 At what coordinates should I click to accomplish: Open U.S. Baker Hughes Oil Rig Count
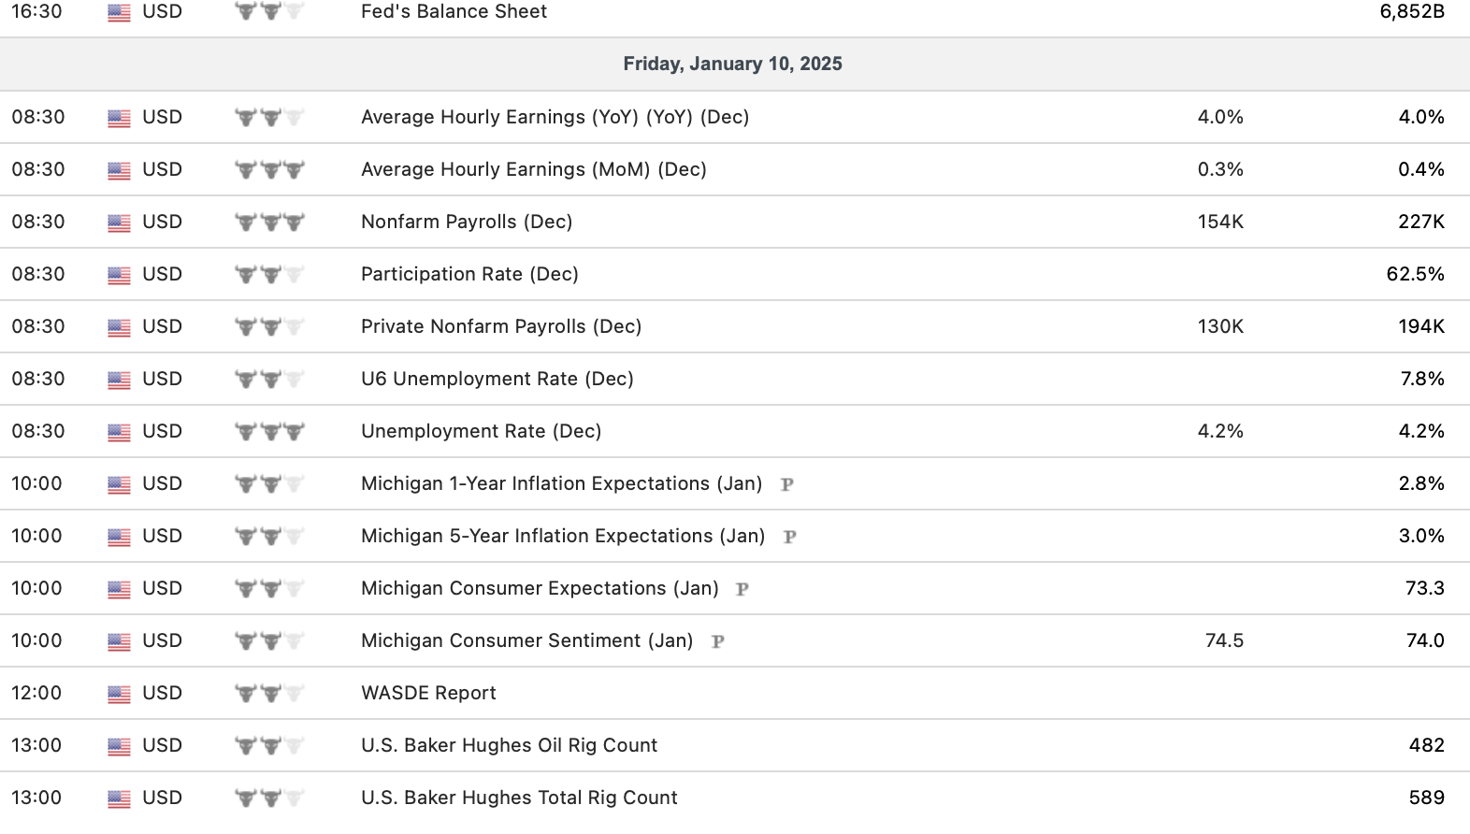tap(509, 745)
